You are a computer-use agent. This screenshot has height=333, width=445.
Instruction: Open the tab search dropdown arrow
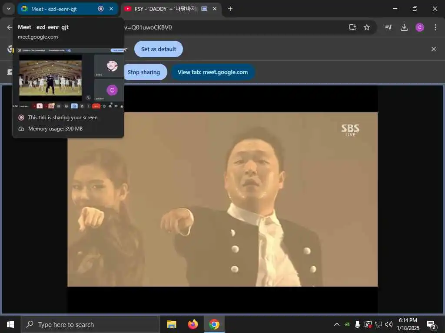pyautogui.click(x=9, y=9)
